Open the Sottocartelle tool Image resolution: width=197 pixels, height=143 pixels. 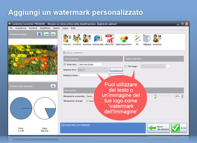[98, 40]
